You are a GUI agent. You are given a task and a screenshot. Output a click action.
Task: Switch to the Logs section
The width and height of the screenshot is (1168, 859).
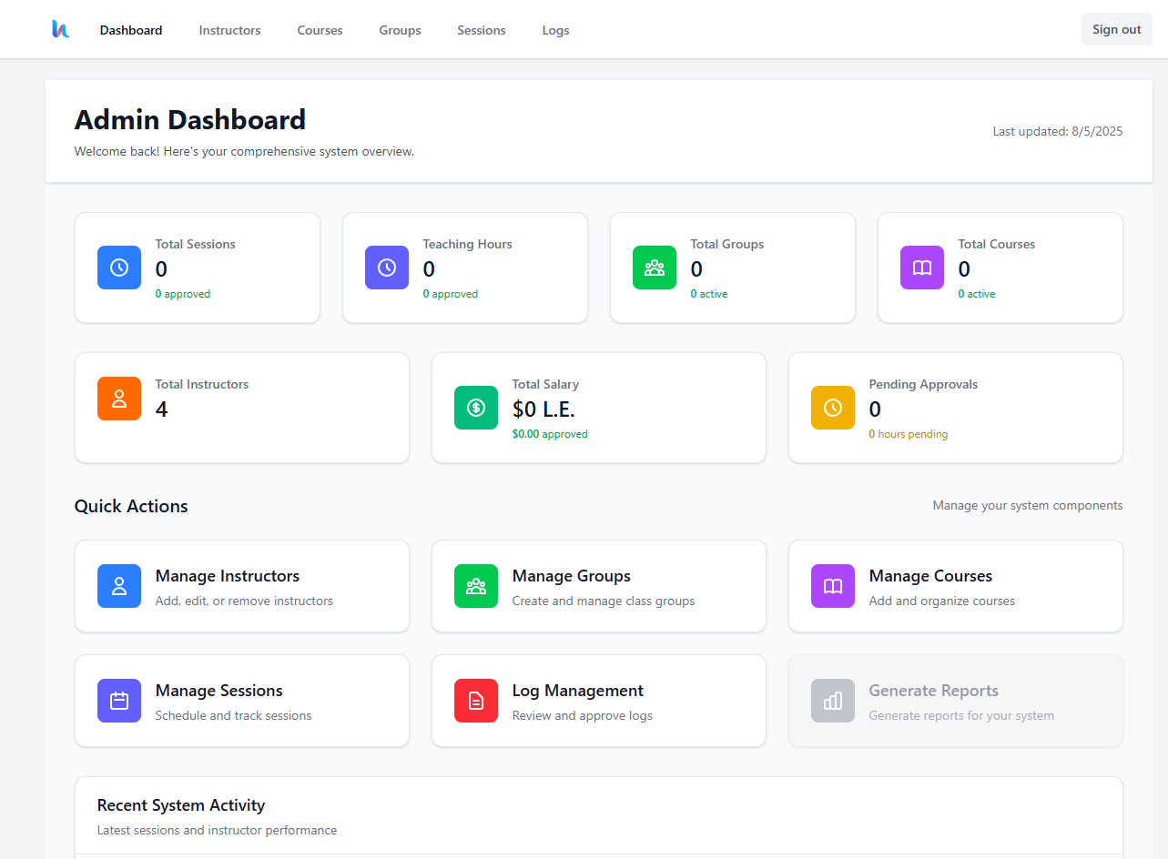click(x=555, y=30)
